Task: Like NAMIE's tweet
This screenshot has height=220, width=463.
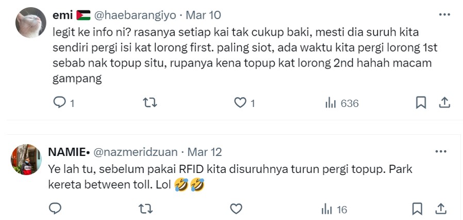Action: (236, 209)
